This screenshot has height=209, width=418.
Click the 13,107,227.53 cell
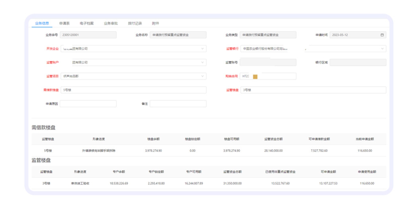click(328, 183)
